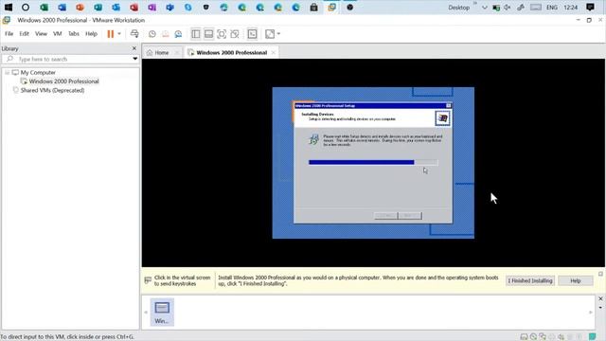Click the Send Ctrl+Alt+Del toolbar icon
Image resolution: width=606 pixels, height=341 pixels.
pyautogui.click(x=134, y=34)
